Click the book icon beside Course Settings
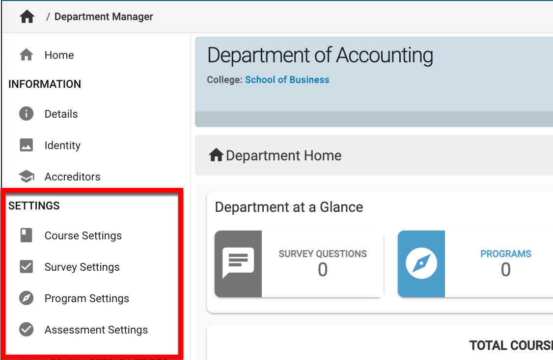The width and height of the screenshot is (553, 360). [x=26, y=235]
